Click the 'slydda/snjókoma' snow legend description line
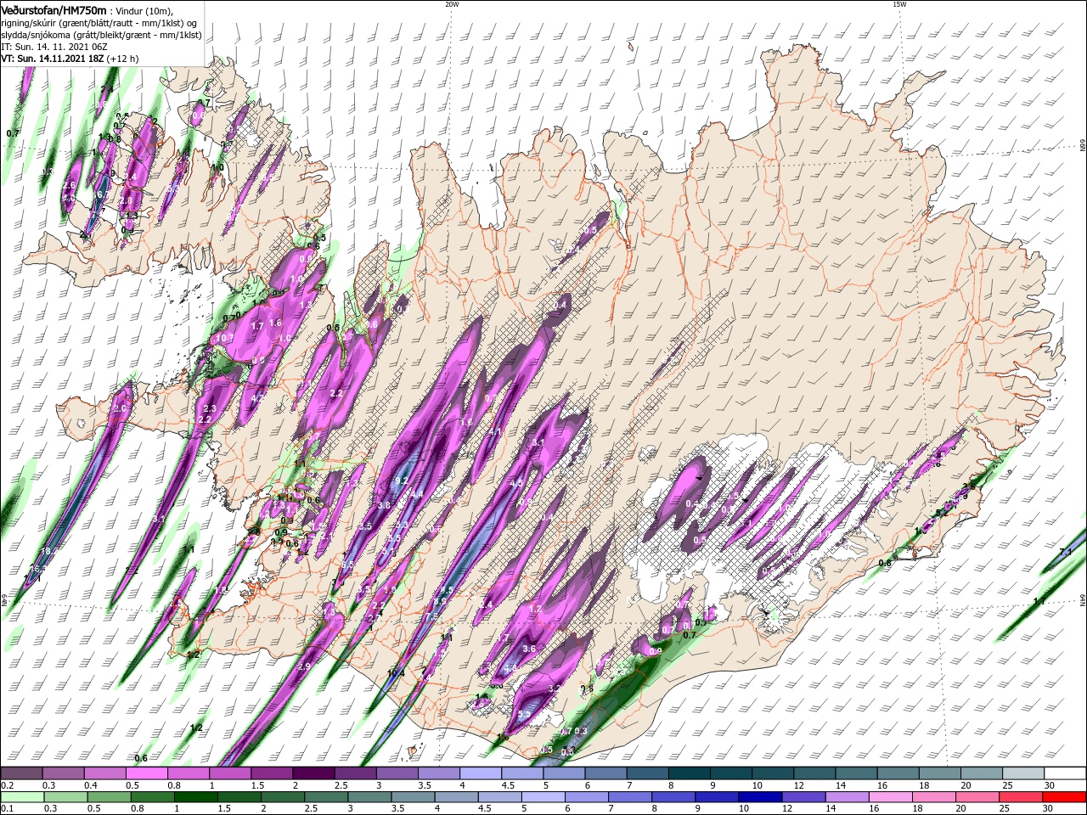 [100, 35]
